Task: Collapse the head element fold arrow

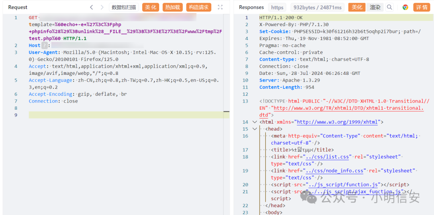Action: [255, 129]
